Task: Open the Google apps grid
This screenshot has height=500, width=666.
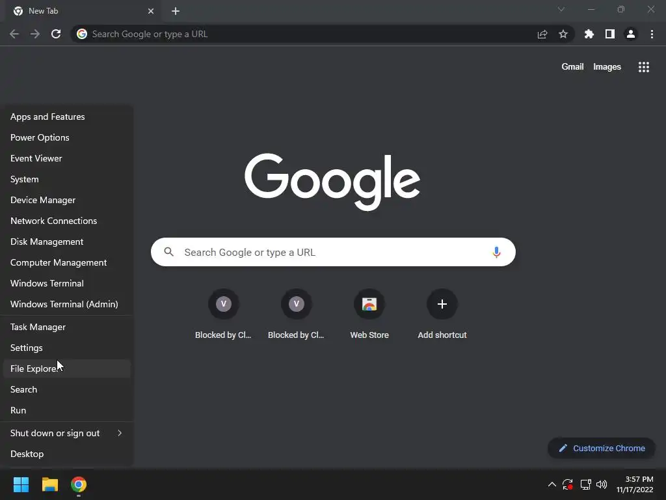Action: point(644,67)
